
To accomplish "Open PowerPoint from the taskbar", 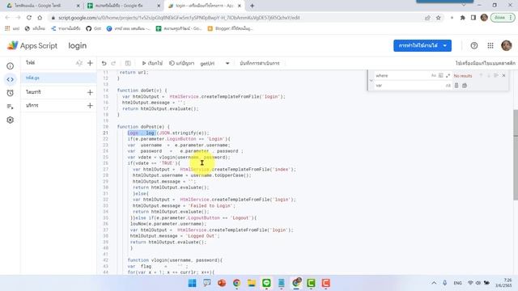I will point(222,283).
